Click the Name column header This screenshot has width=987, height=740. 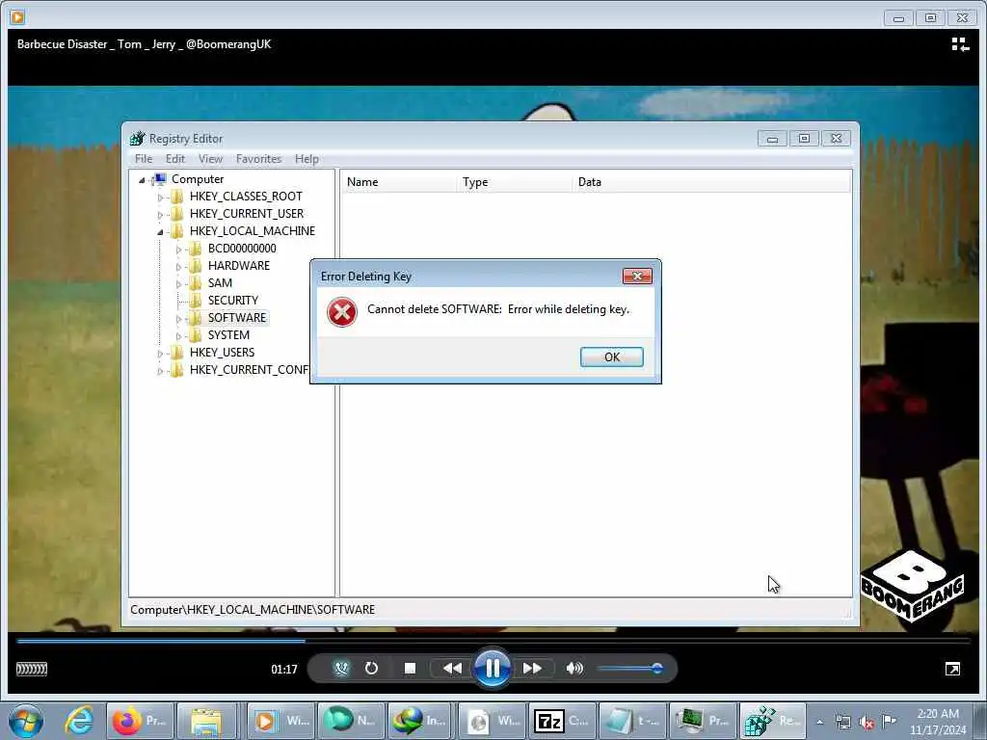398,182
